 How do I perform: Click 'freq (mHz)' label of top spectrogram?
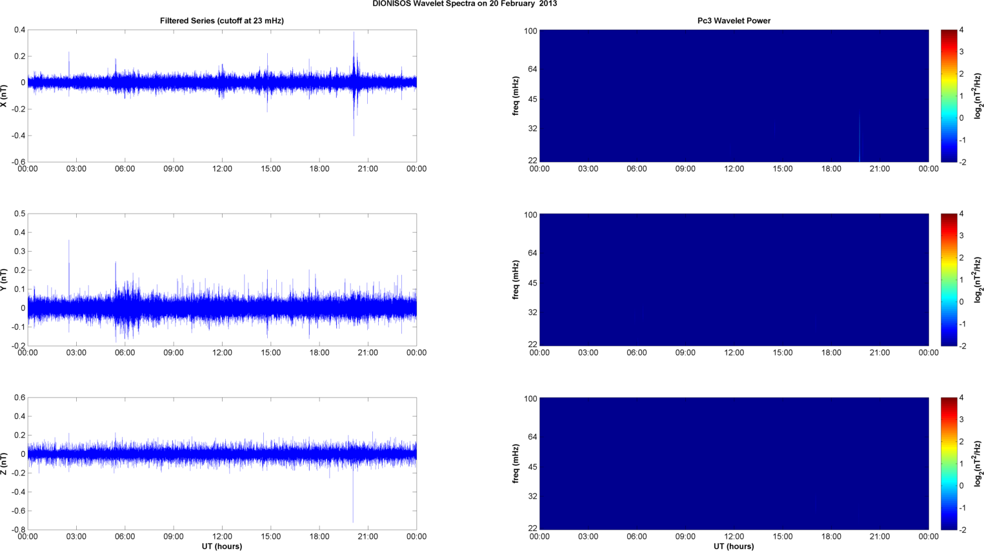pos(516,95)
